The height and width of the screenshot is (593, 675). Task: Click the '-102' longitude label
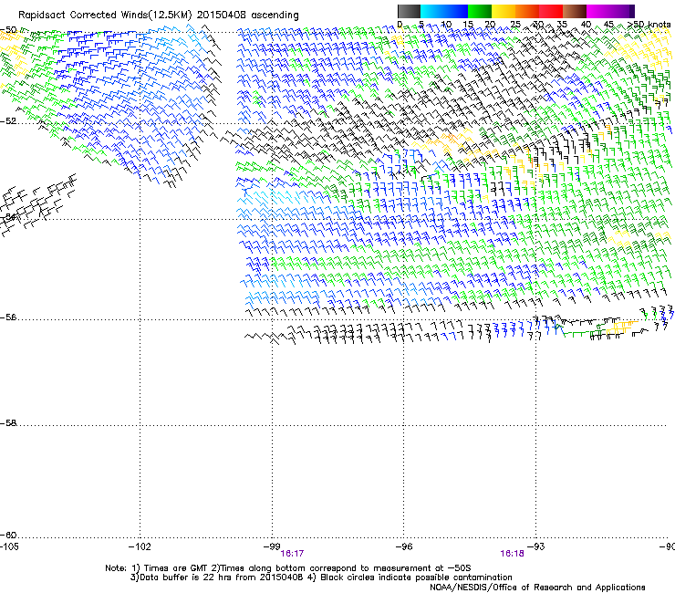click(x=140, y=546)
